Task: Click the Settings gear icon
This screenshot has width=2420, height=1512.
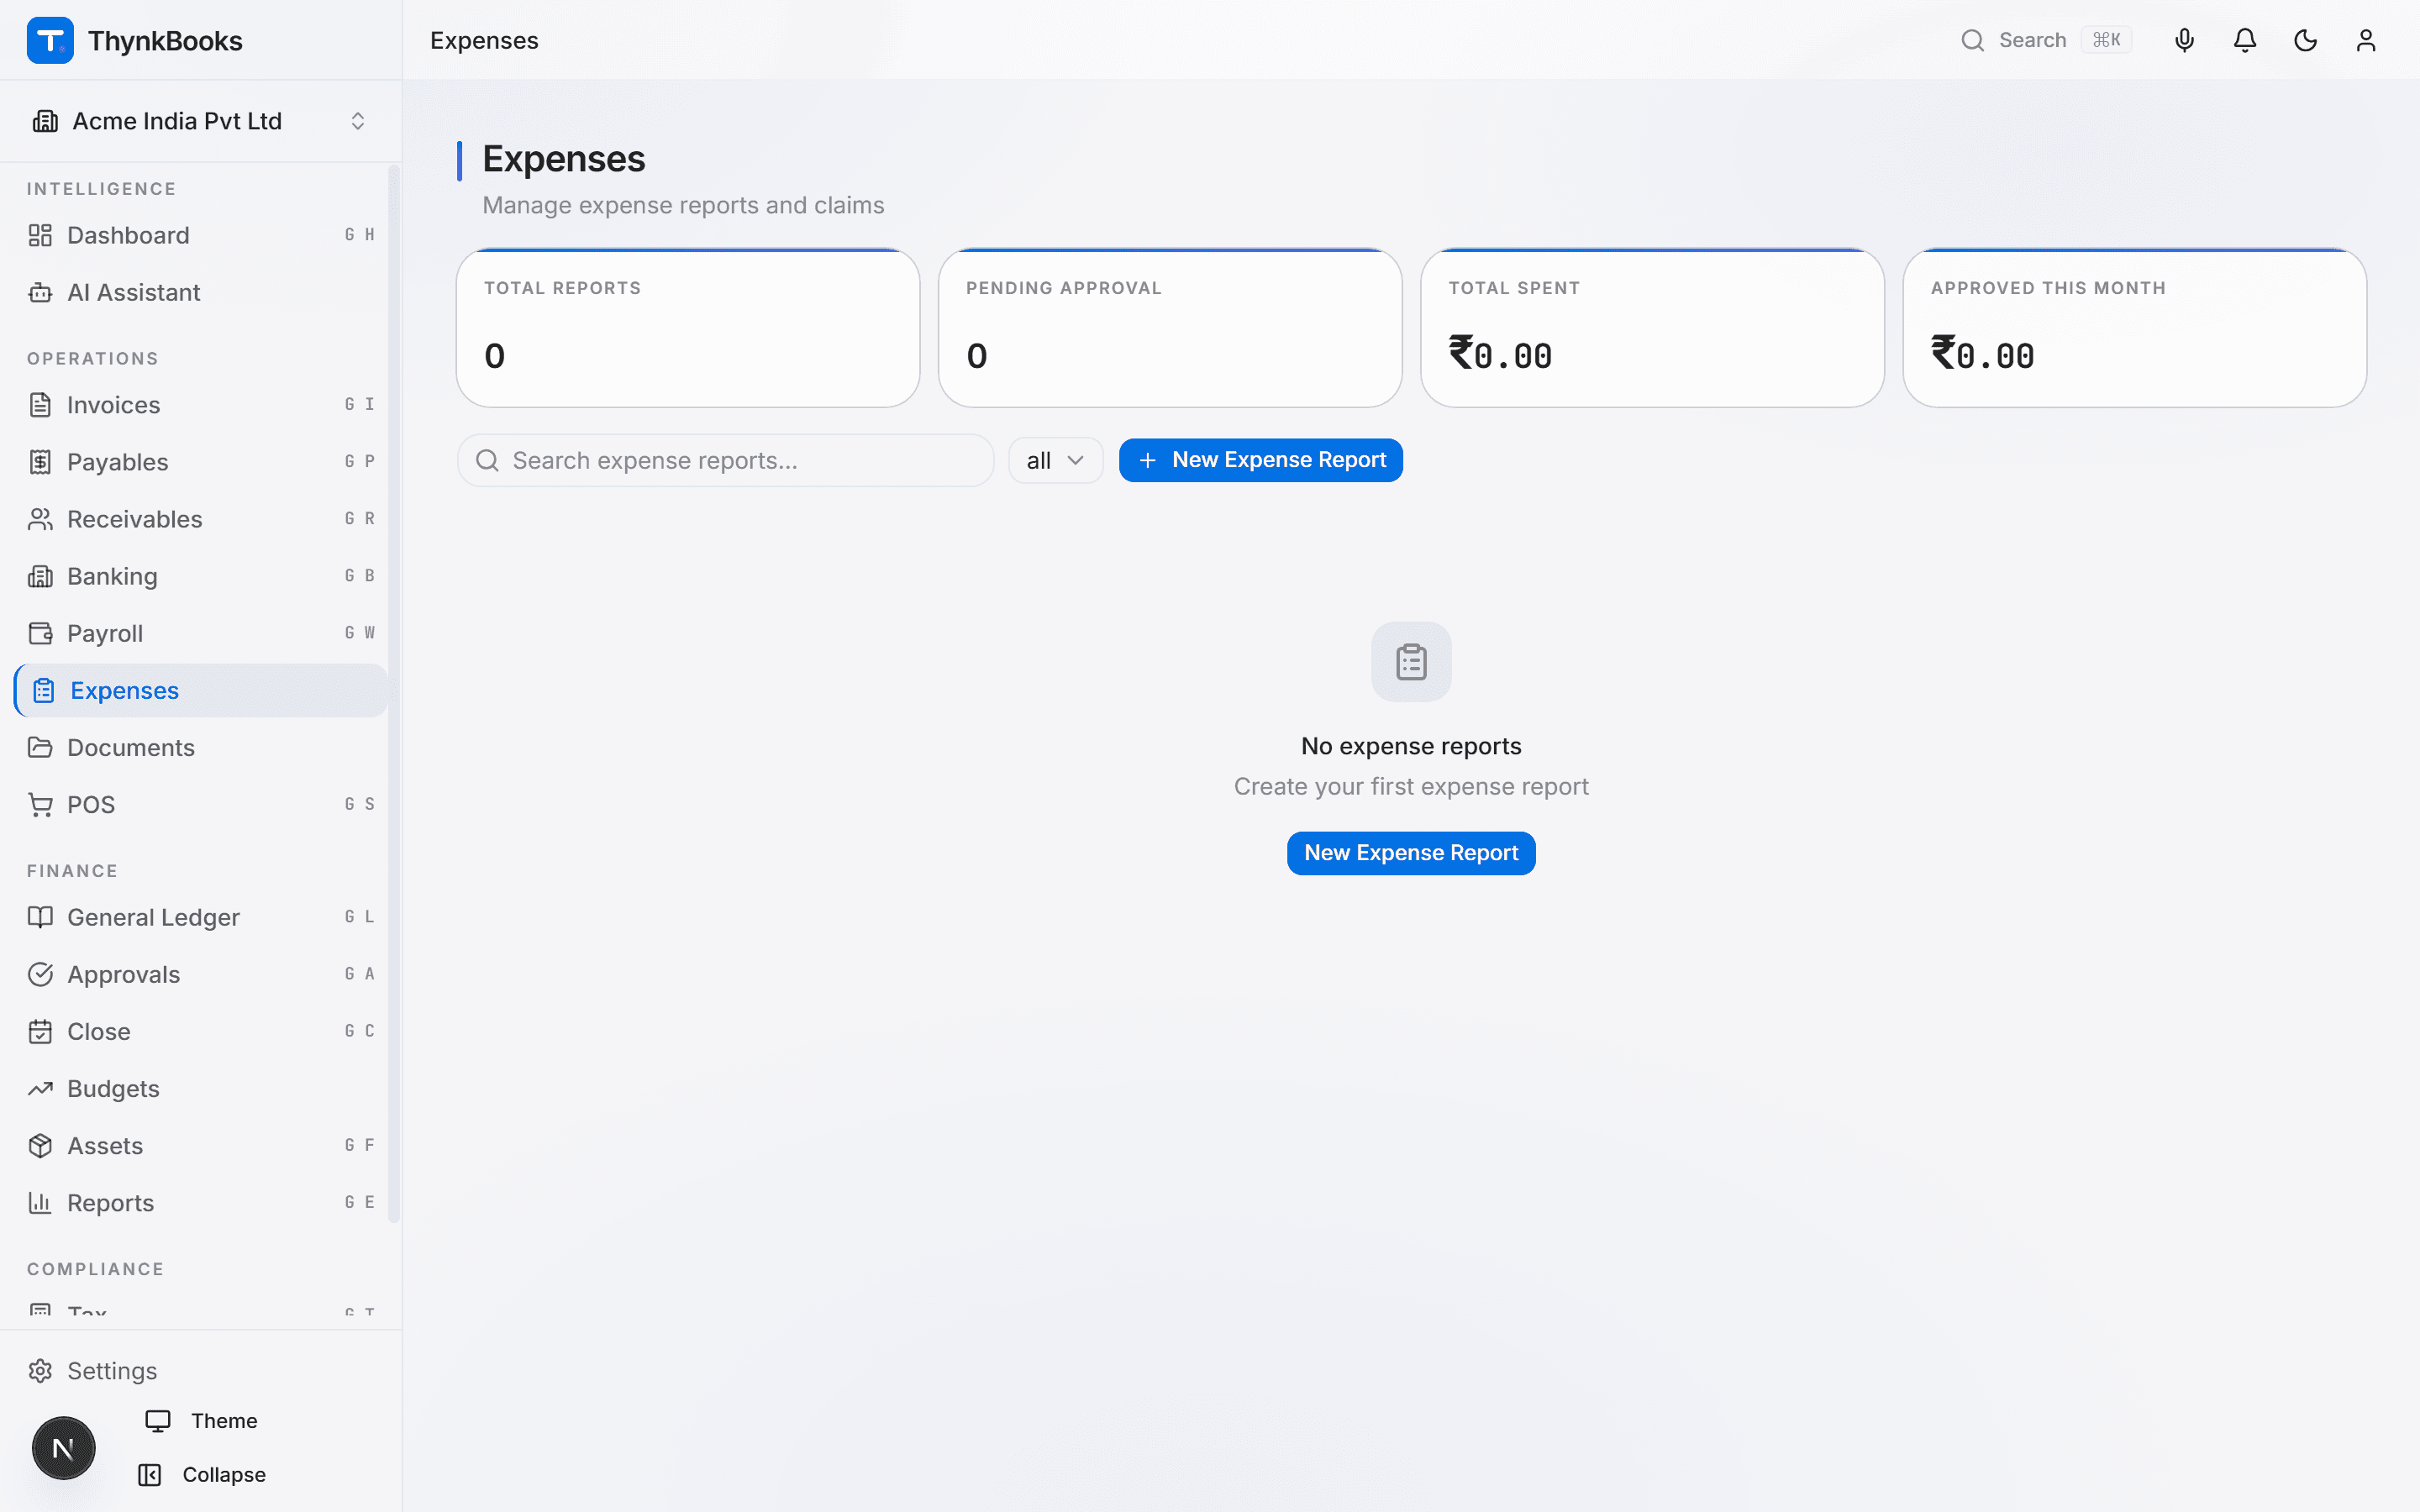Action: (40, 1370)
